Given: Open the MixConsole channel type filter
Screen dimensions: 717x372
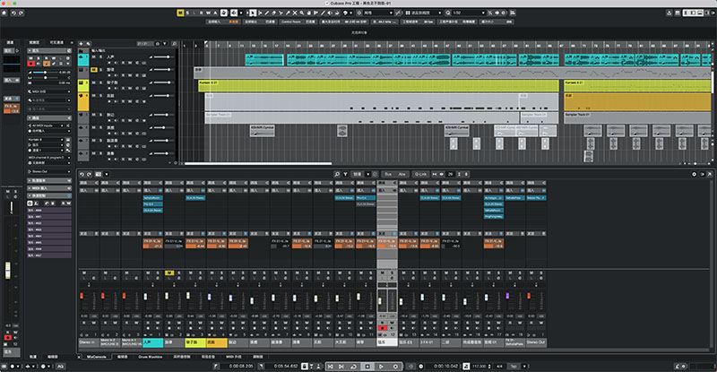Looking at the screenshot, I should (345, 174).
